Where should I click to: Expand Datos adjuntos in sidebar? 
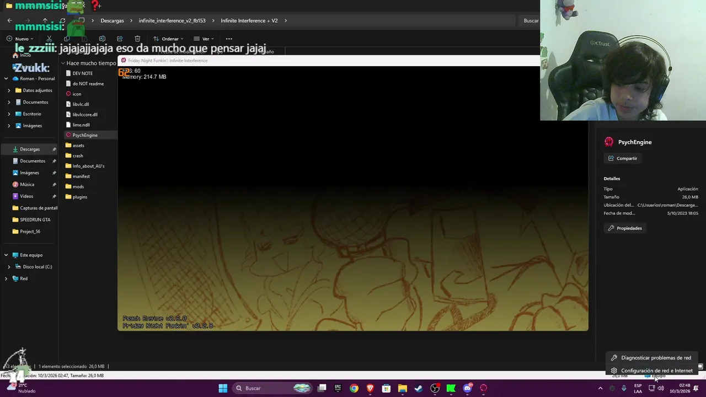tap(9, 90)
